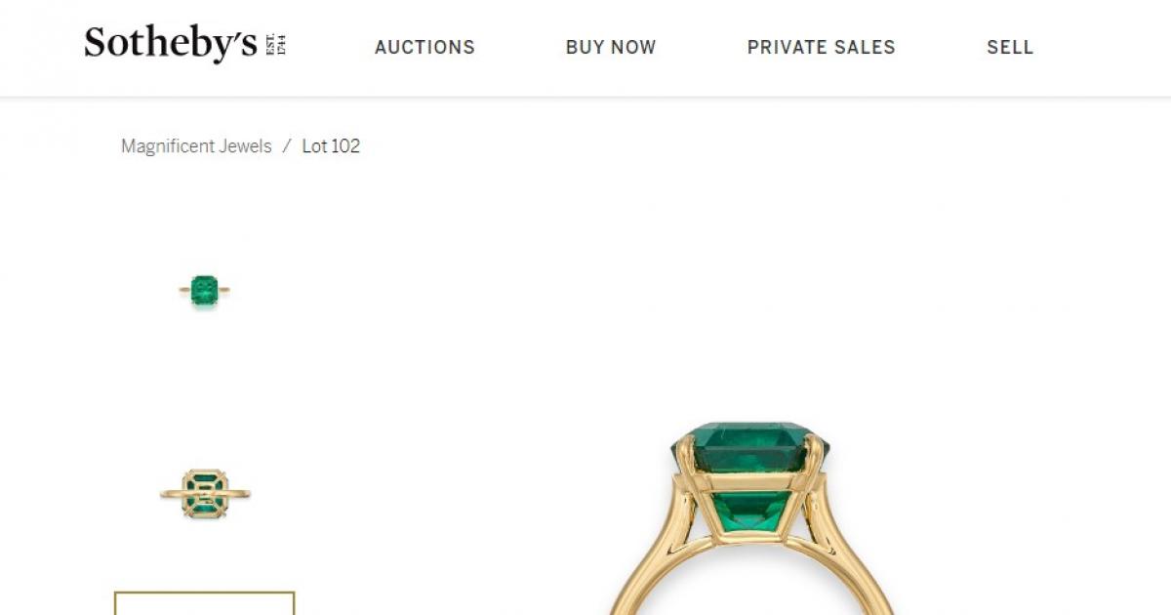Click the small green emerald in first thumbnail
The height and width of the screenshot is (615, 1171).
click(204, 289)
